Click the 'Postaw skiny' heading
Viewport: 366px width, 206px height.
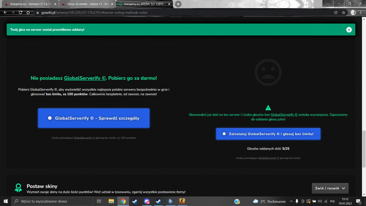coord(42,186)
